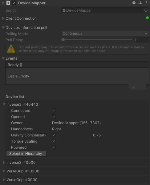Screen dimensions: 150x185
Task: Click the yellow warning triangle icon
Action: 11,49
